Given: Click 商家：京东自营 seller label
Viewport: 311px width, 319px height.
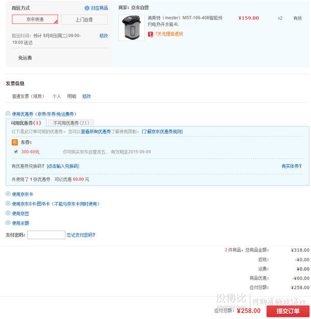Looking at the screenshot, I should click(x=134, y=8).
